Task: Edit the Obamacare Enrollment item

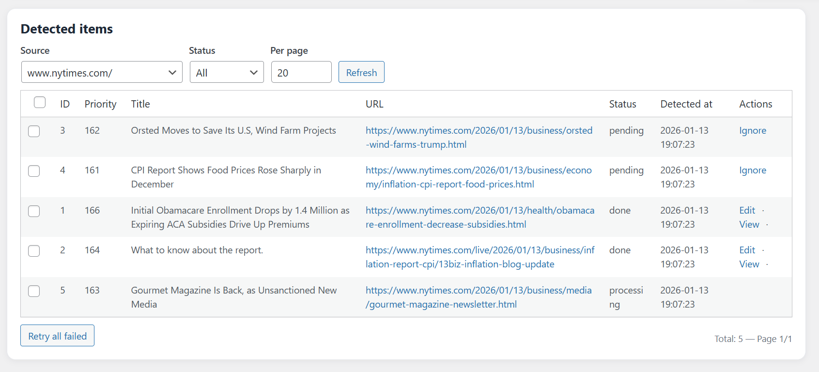Action: [747, 210]
